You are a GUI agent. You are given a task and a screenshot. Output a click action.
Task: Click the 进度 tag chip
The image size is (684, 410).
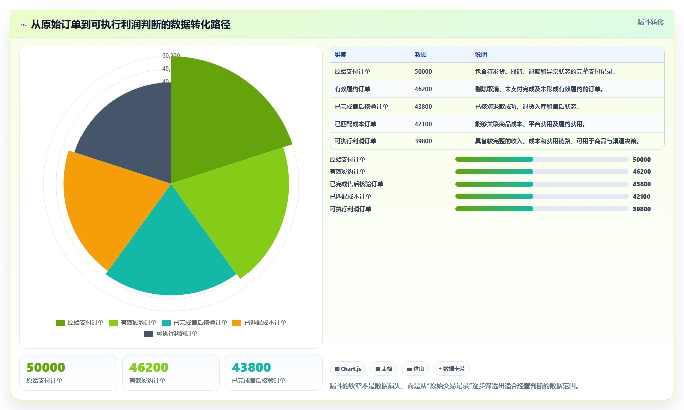click(x=415, y=369)
